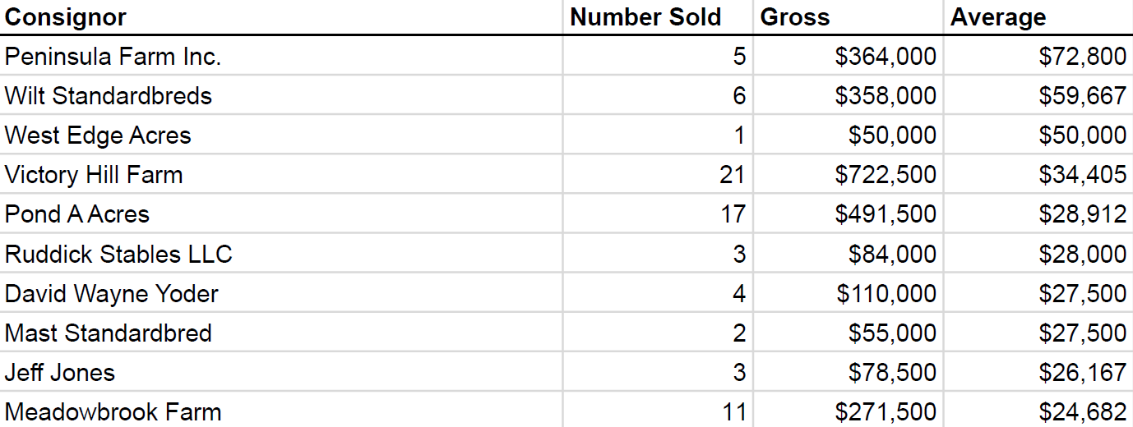The width and height of the screenshot is (1133, 427).
Task: Click the $26,167 average cell
Action: (1038, 371)
